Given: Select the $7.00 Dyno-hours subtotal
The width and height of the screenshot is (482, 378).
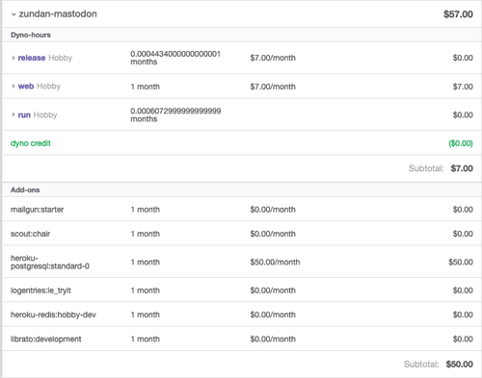Looking at the screenshot, I should tap(462, 168).
